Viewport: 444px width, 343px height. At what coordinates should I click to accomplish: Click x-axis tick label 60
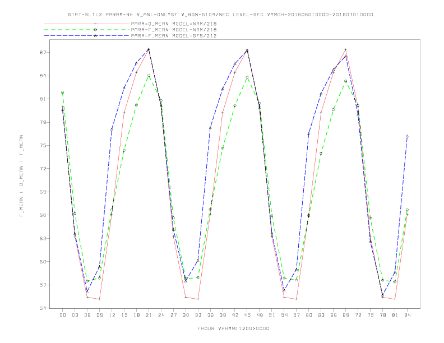(x=309, y=315)
